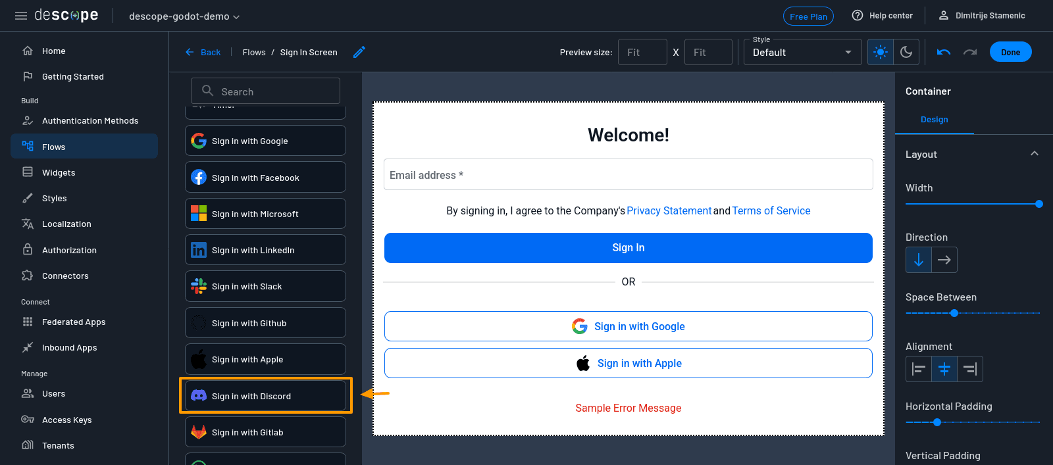Open Authentication Methods in sidebar

point(90,121)
